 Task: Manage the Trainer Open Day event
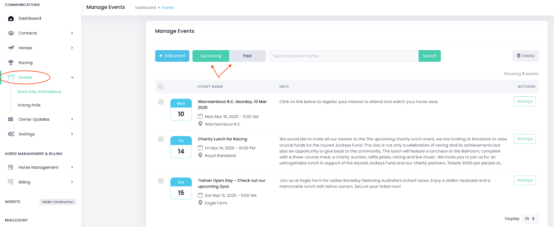(525, 180)
